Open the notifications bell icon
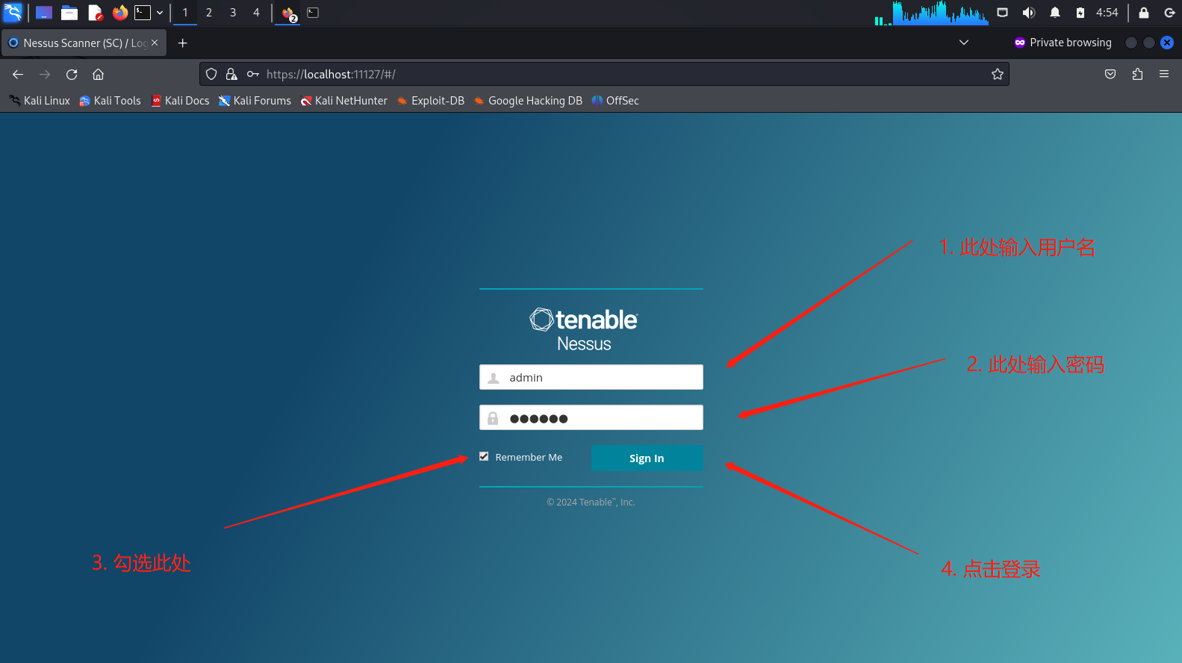 click(1054, 13)
